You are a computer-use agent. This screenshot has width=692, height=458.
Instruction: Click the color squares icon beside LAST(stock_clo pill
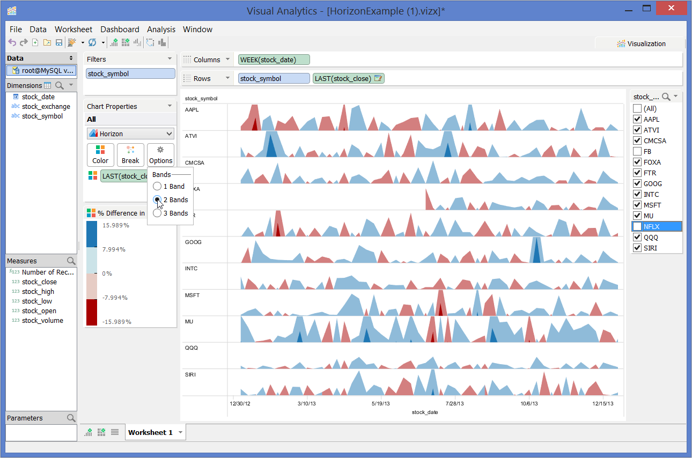click(x=93, y=176)
